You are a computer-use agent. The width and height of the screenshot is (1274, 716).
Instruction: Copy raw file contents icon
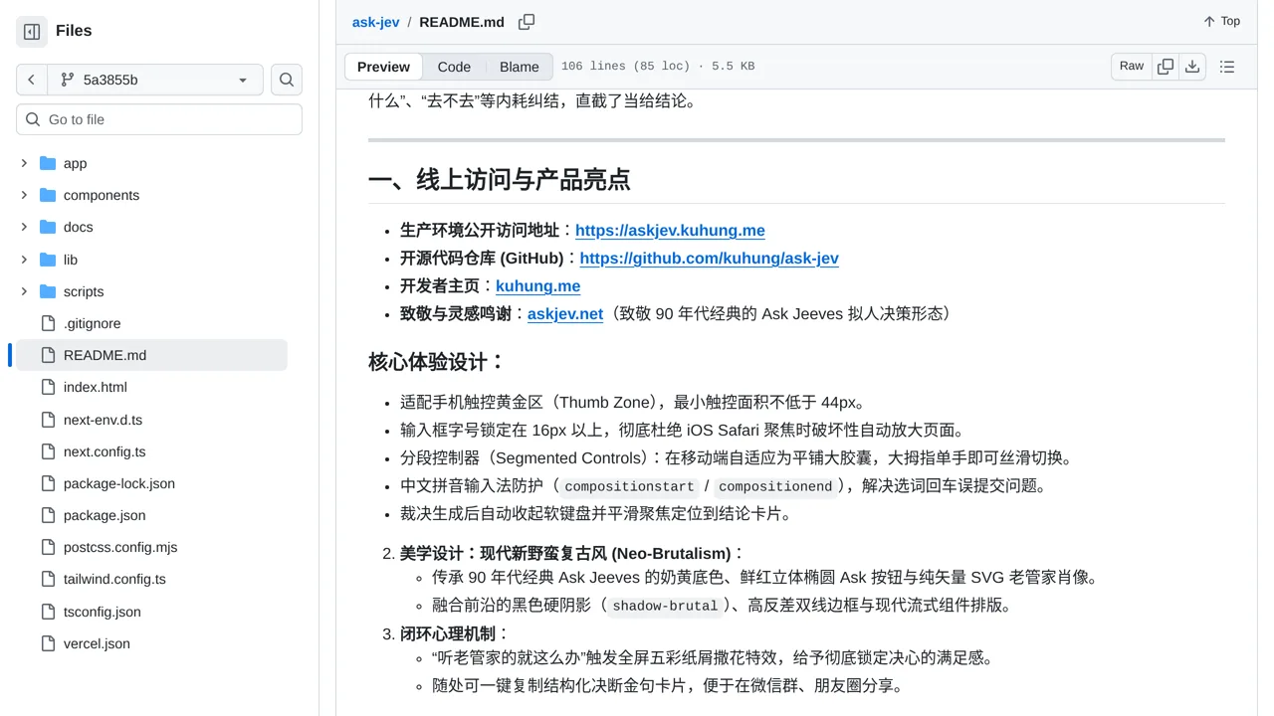(x=1166, y=67)
